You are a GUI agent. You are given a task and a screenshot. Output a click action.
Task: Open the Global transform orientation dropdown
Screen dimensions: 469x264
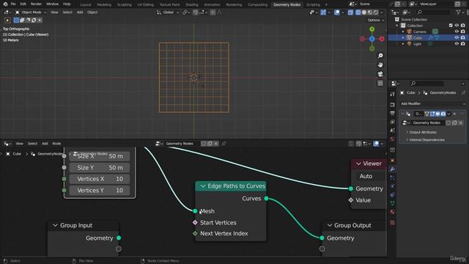pyautogui.click(x=168, y=12)
